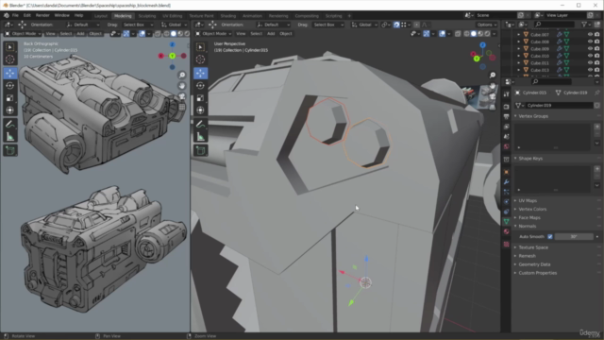Disable Cube.010 in renders via camera icon
The width and height of the screenshot is (604, 340).
coord(596,56)
